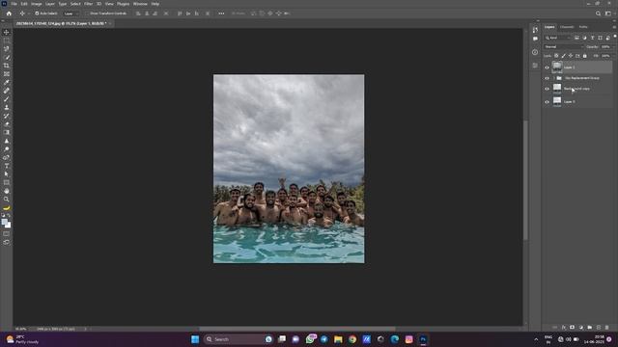Select the Clone Stamp tool
This screenshot has width=618, height=347.
click(7, 107)
